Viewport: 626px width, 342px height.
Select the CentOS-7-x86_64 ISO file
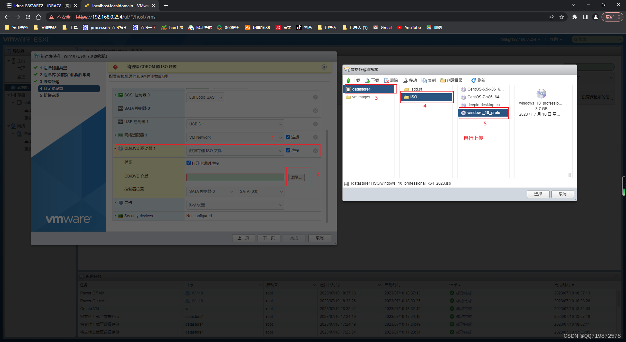(x=483, y=97)
